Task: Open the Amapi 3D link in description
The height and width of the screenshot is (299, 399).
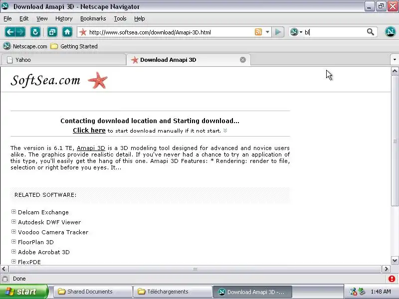Action: [x=91, y=148]
